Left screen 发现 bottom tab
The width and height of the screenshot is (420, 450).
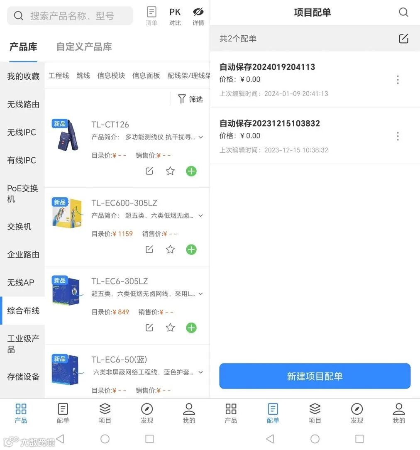click(x=147, y=413)
